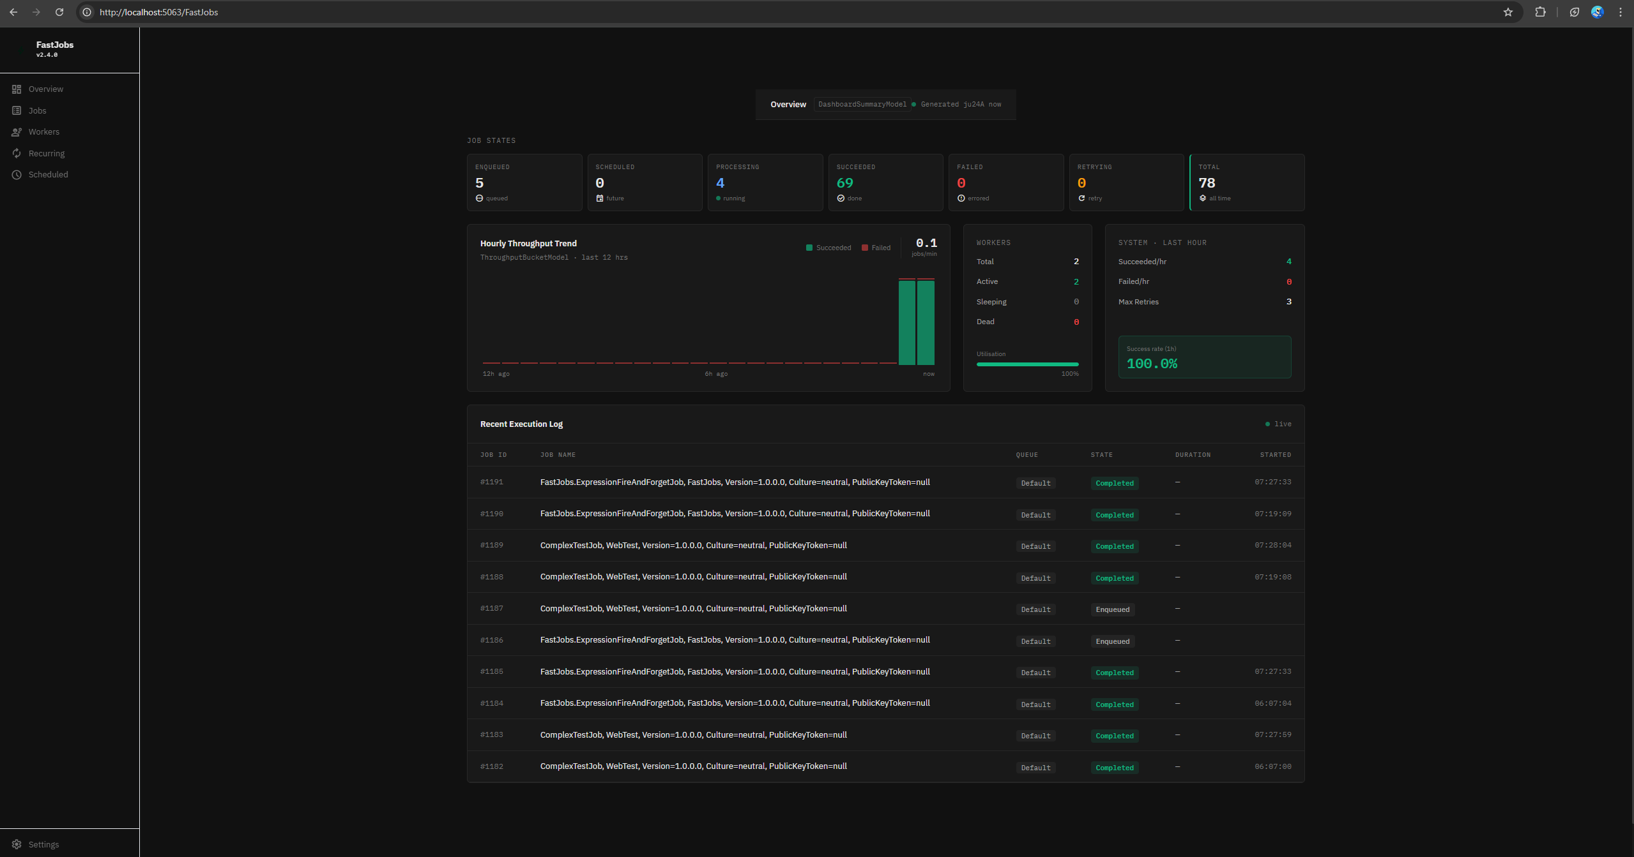The height and width of the screenshot is (857, 1634).
Task: Click the Succeeded/hr value 4
Action: click(1288, 262)
